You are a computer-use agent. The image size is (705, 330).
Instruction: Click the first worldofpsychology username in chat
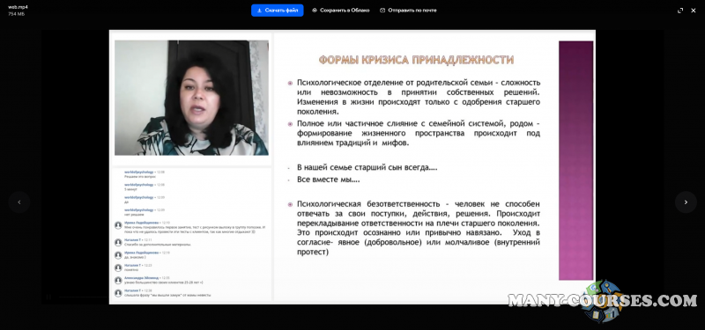pos(139,172)
